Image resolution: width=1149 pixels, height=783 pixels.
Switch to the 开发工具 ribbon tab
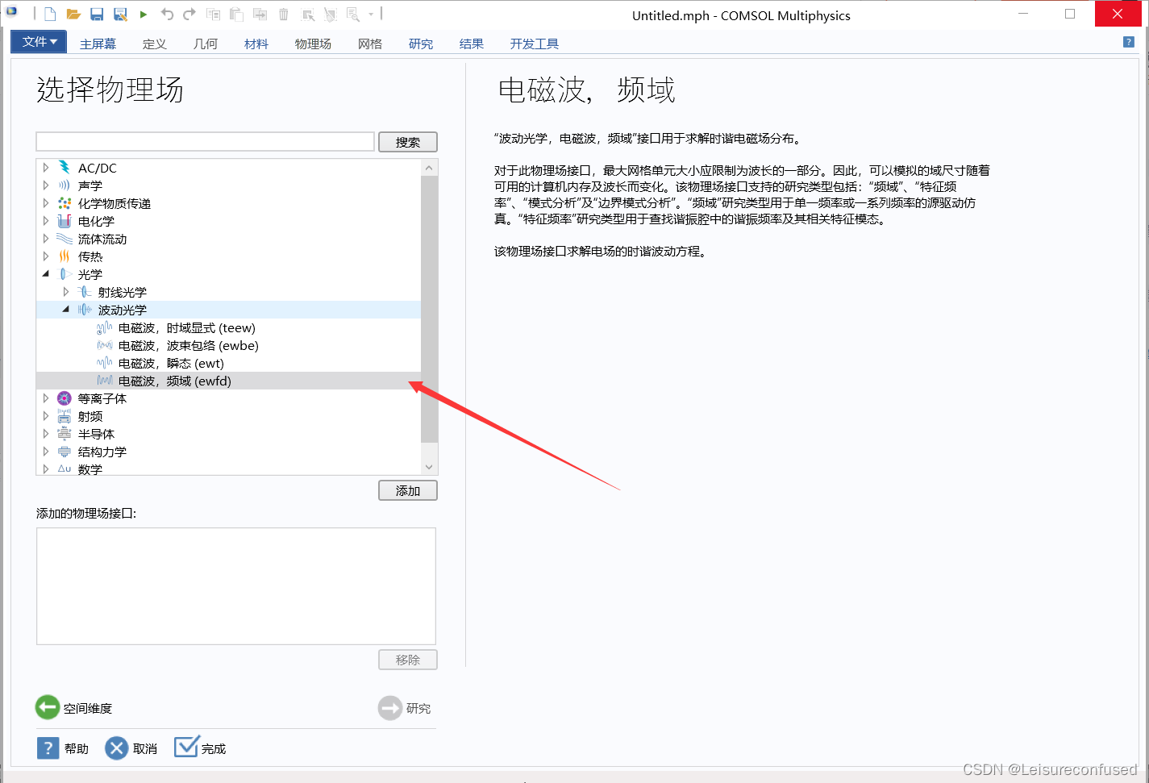click(x=534, y=44)
